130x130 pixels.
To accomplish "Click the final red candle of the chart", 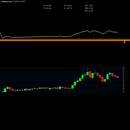I will (x=118, y=77).
